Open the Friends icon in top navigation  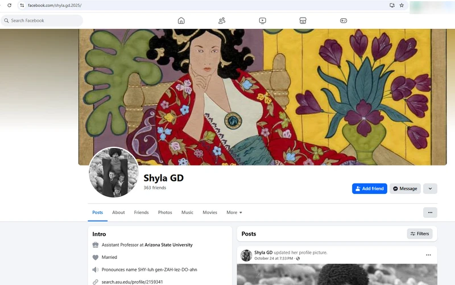(x=222, y=20)
